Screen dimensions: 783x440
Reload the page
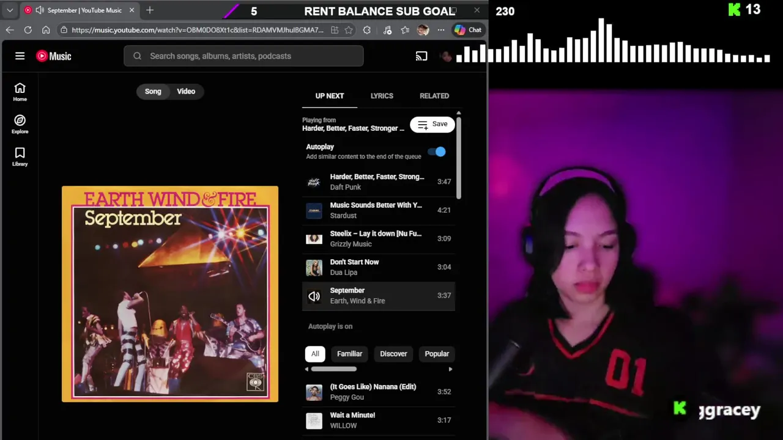pos(28,30)
